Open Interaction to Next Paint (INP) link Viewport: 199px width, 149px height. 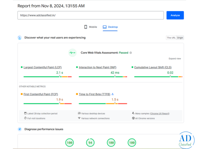98,67
